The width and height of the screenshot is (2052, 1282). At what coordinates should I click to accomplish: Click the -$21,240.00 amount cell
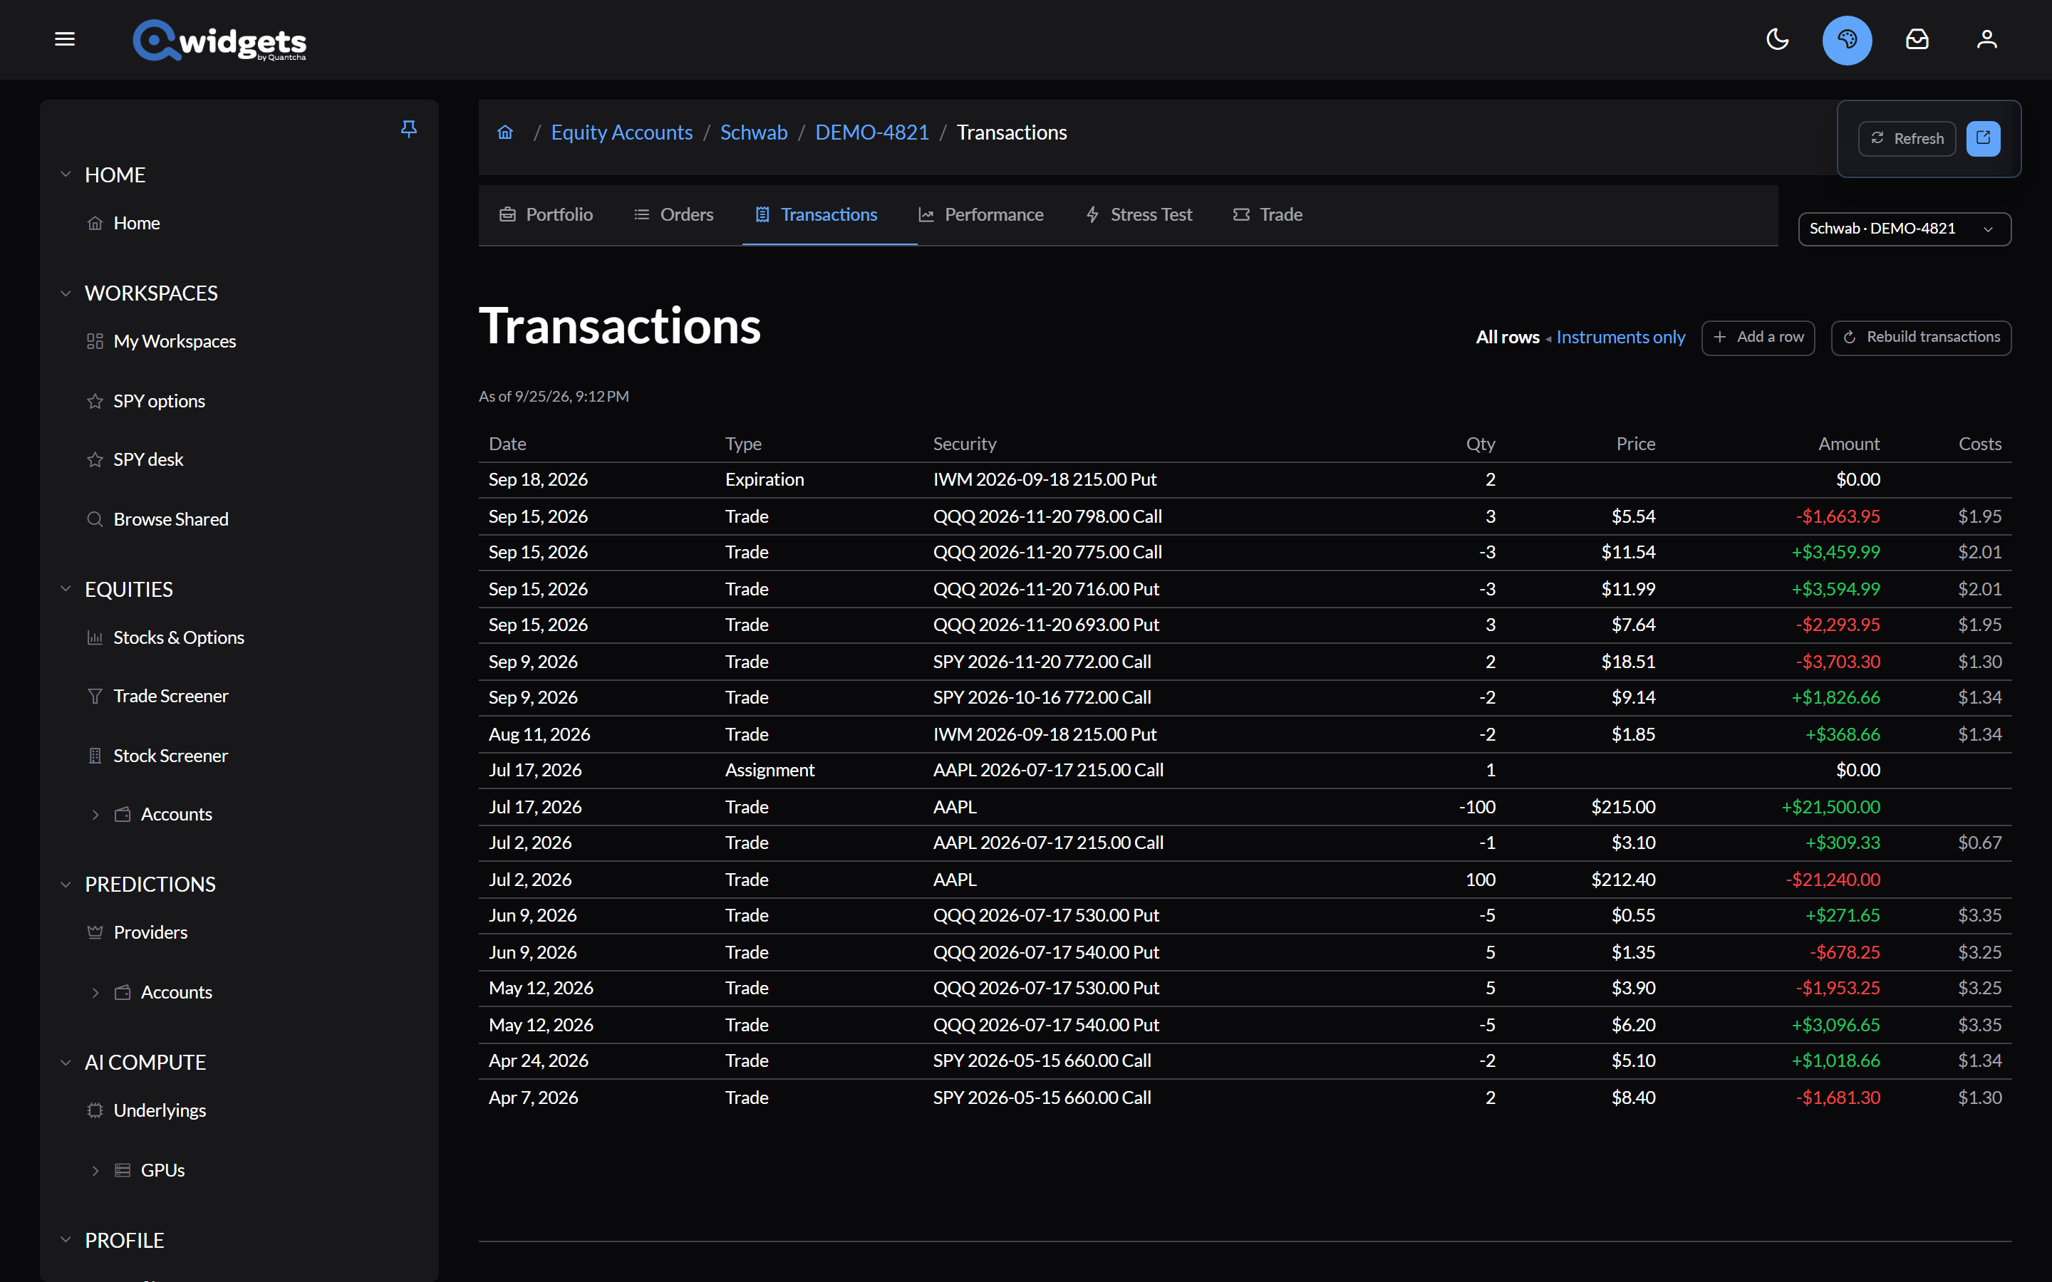point(1833,880)
